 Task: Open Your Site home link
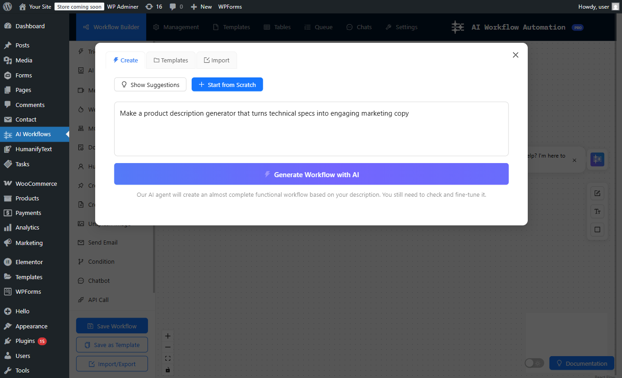click(35, 7)
